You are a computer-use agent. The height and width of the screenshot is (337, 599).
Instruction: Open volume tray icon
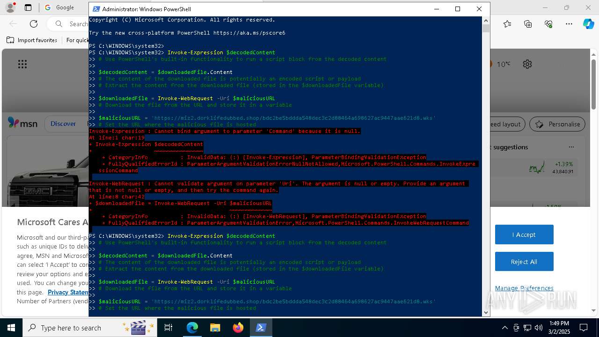tap(539, 328)
